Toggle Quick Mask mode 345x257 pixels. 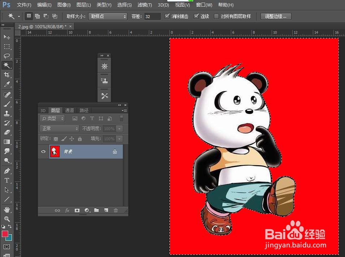7,247
